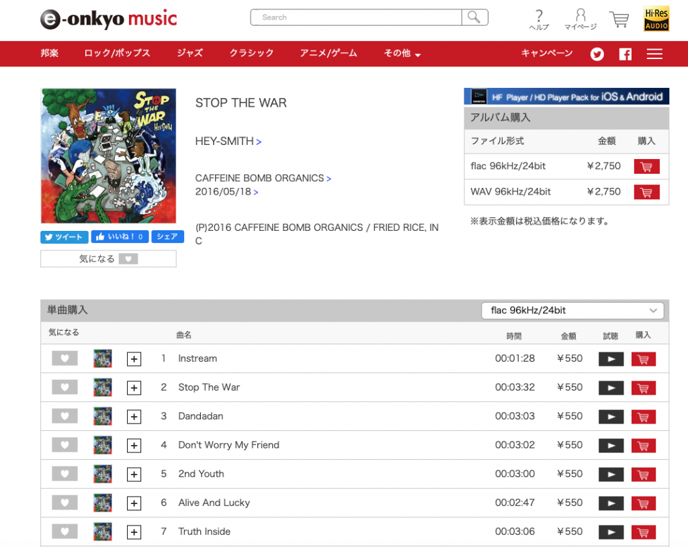Click the Truth Inside track thumbnail
The width and height of the screenshot is (688, 547).
pyautogui.click(x=103, y=532)
